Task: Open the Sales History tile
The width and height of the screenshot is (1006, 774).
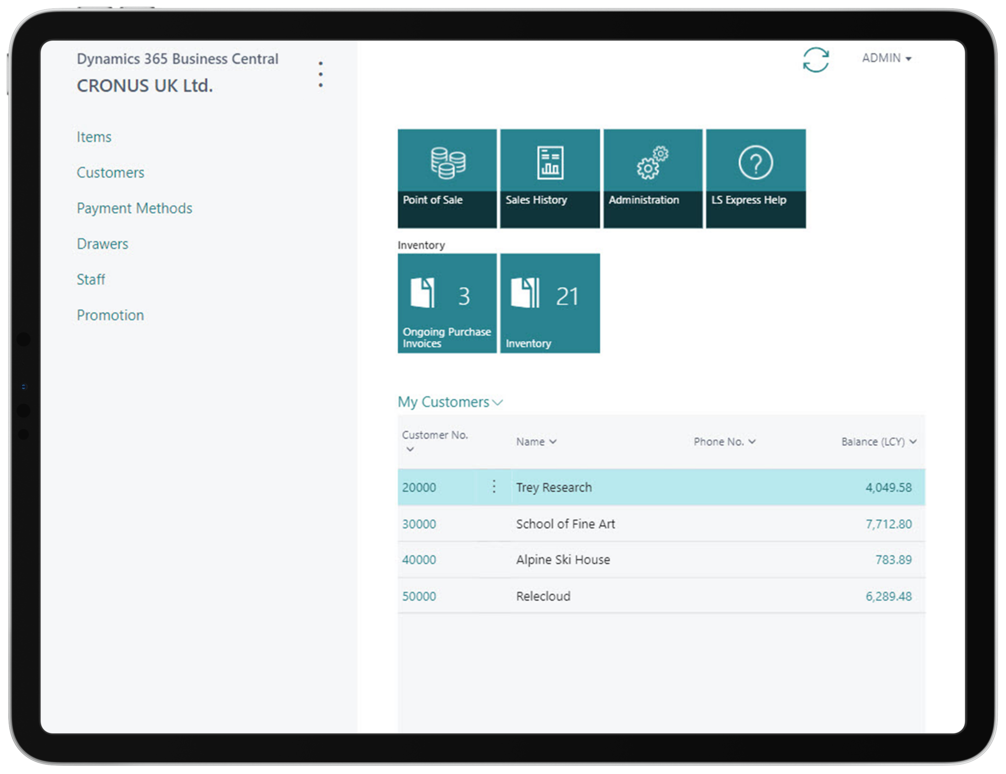Action: click(550, 178)
